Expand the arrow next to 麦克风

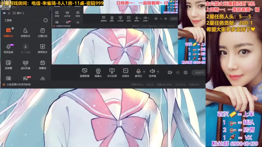144,72
